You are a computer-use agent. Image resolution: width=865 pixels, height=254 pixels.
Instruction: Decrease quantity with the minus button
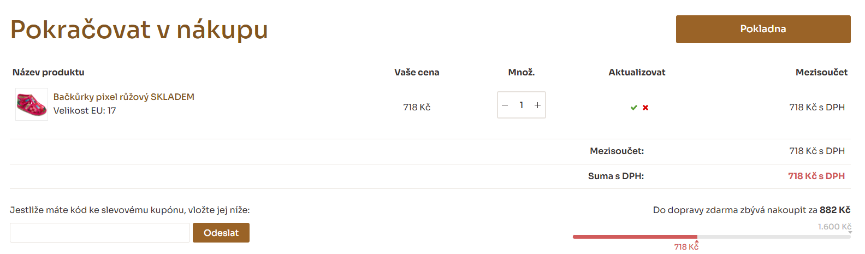505,105
